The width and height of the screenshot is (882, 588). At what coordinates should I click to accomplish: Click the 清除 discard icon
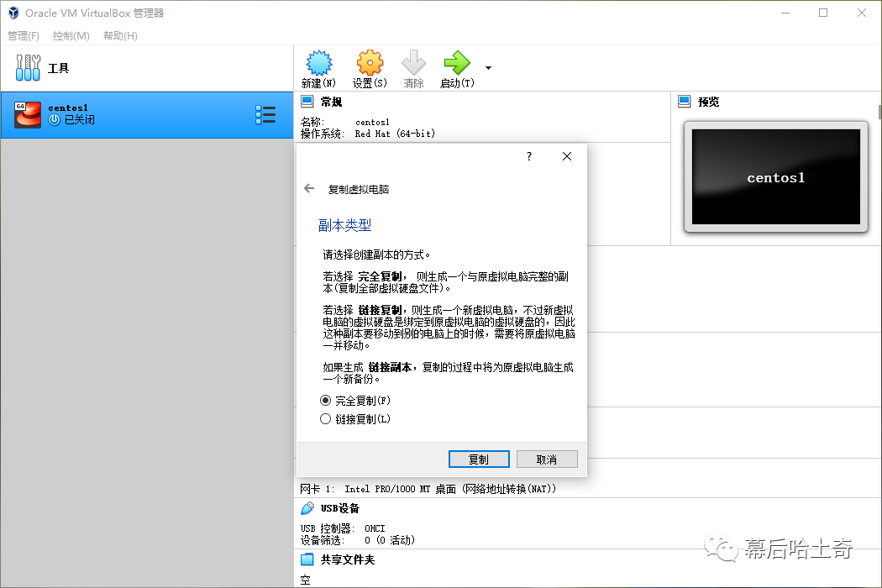coord(413,64)
